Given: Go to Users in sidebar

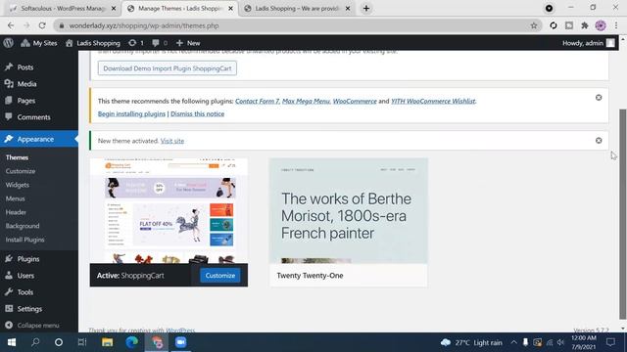Looking at the screenshot, I should click(25, 276).
